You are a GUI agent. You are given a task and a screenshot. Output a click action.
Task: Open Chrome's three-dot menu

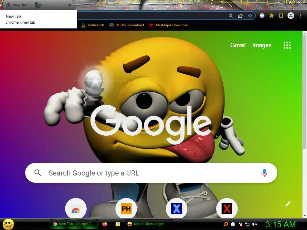300,16
